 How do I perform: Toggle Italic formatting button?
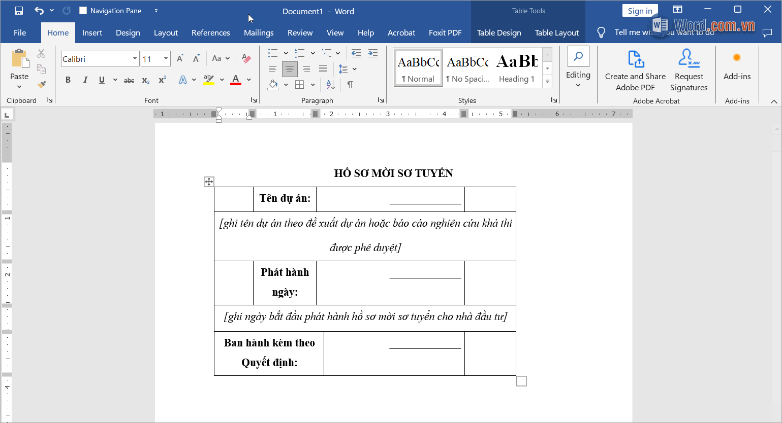tap(85, 80)
